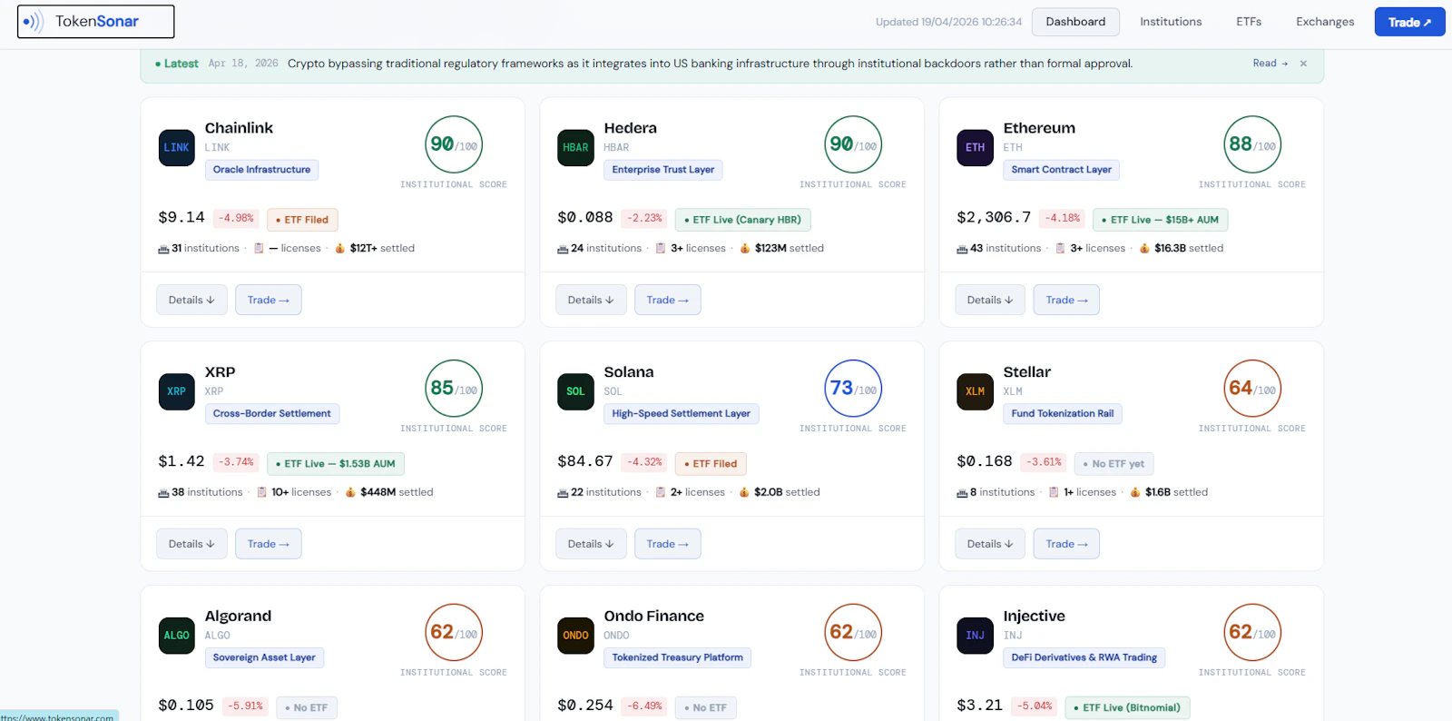Click the High-Speed Settlement Layer tag
The image size is (1452, 721).
(682, 414)
